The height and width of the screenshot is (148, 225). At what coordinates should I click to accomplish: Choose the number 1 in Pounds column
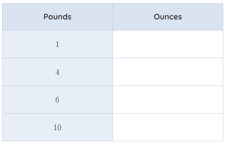click(x=57, y=44)
